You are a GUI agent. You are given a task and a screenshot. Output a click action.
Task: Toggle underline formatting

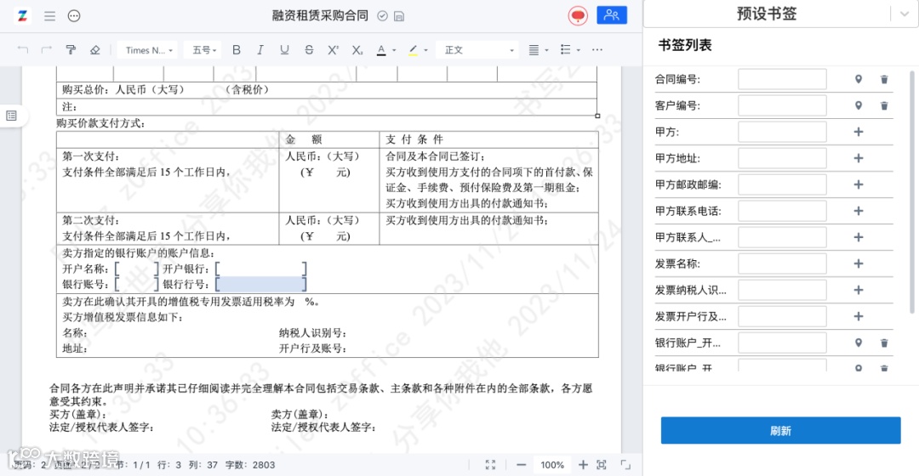click(x=284, y=50)
